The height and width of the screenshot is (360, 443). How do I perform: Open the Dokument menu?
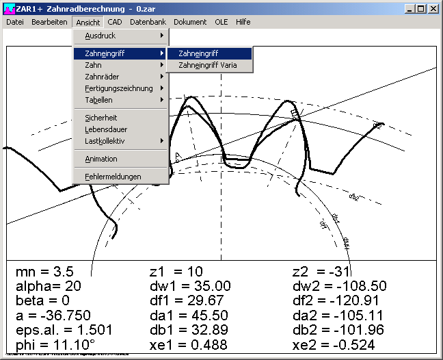190,22
